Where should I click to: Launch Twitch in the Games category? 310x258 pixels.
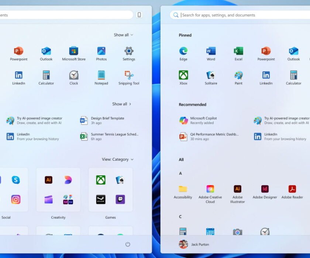click(120, 199)
